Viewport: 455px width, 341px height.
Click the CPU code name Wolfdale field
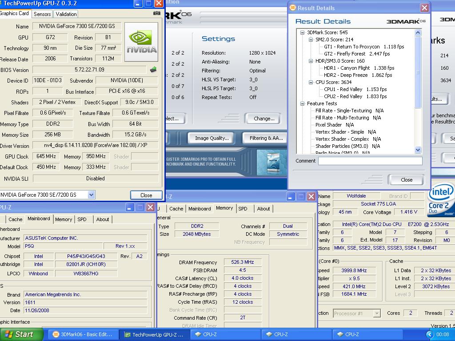click(356, 196)
